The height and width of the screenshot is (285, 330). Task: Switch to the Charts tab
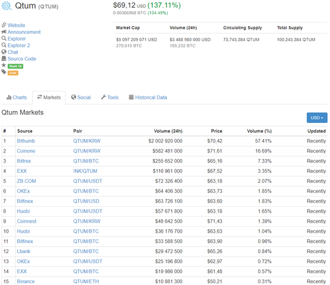click(x=17, y=97)
